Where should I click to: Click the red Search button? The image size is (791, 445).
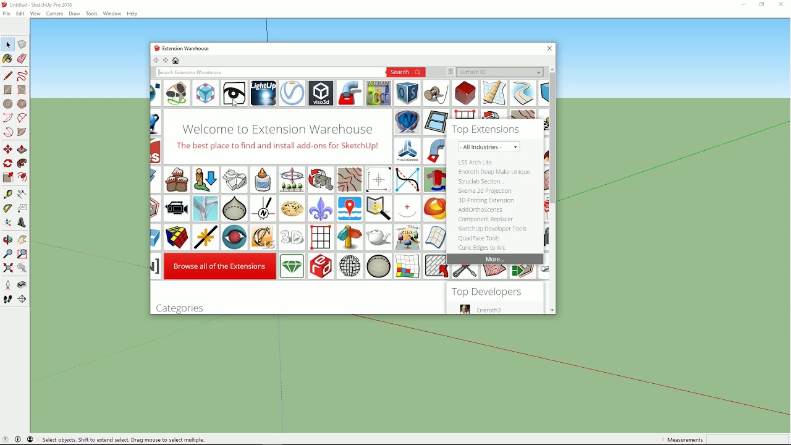click(405, 72)
